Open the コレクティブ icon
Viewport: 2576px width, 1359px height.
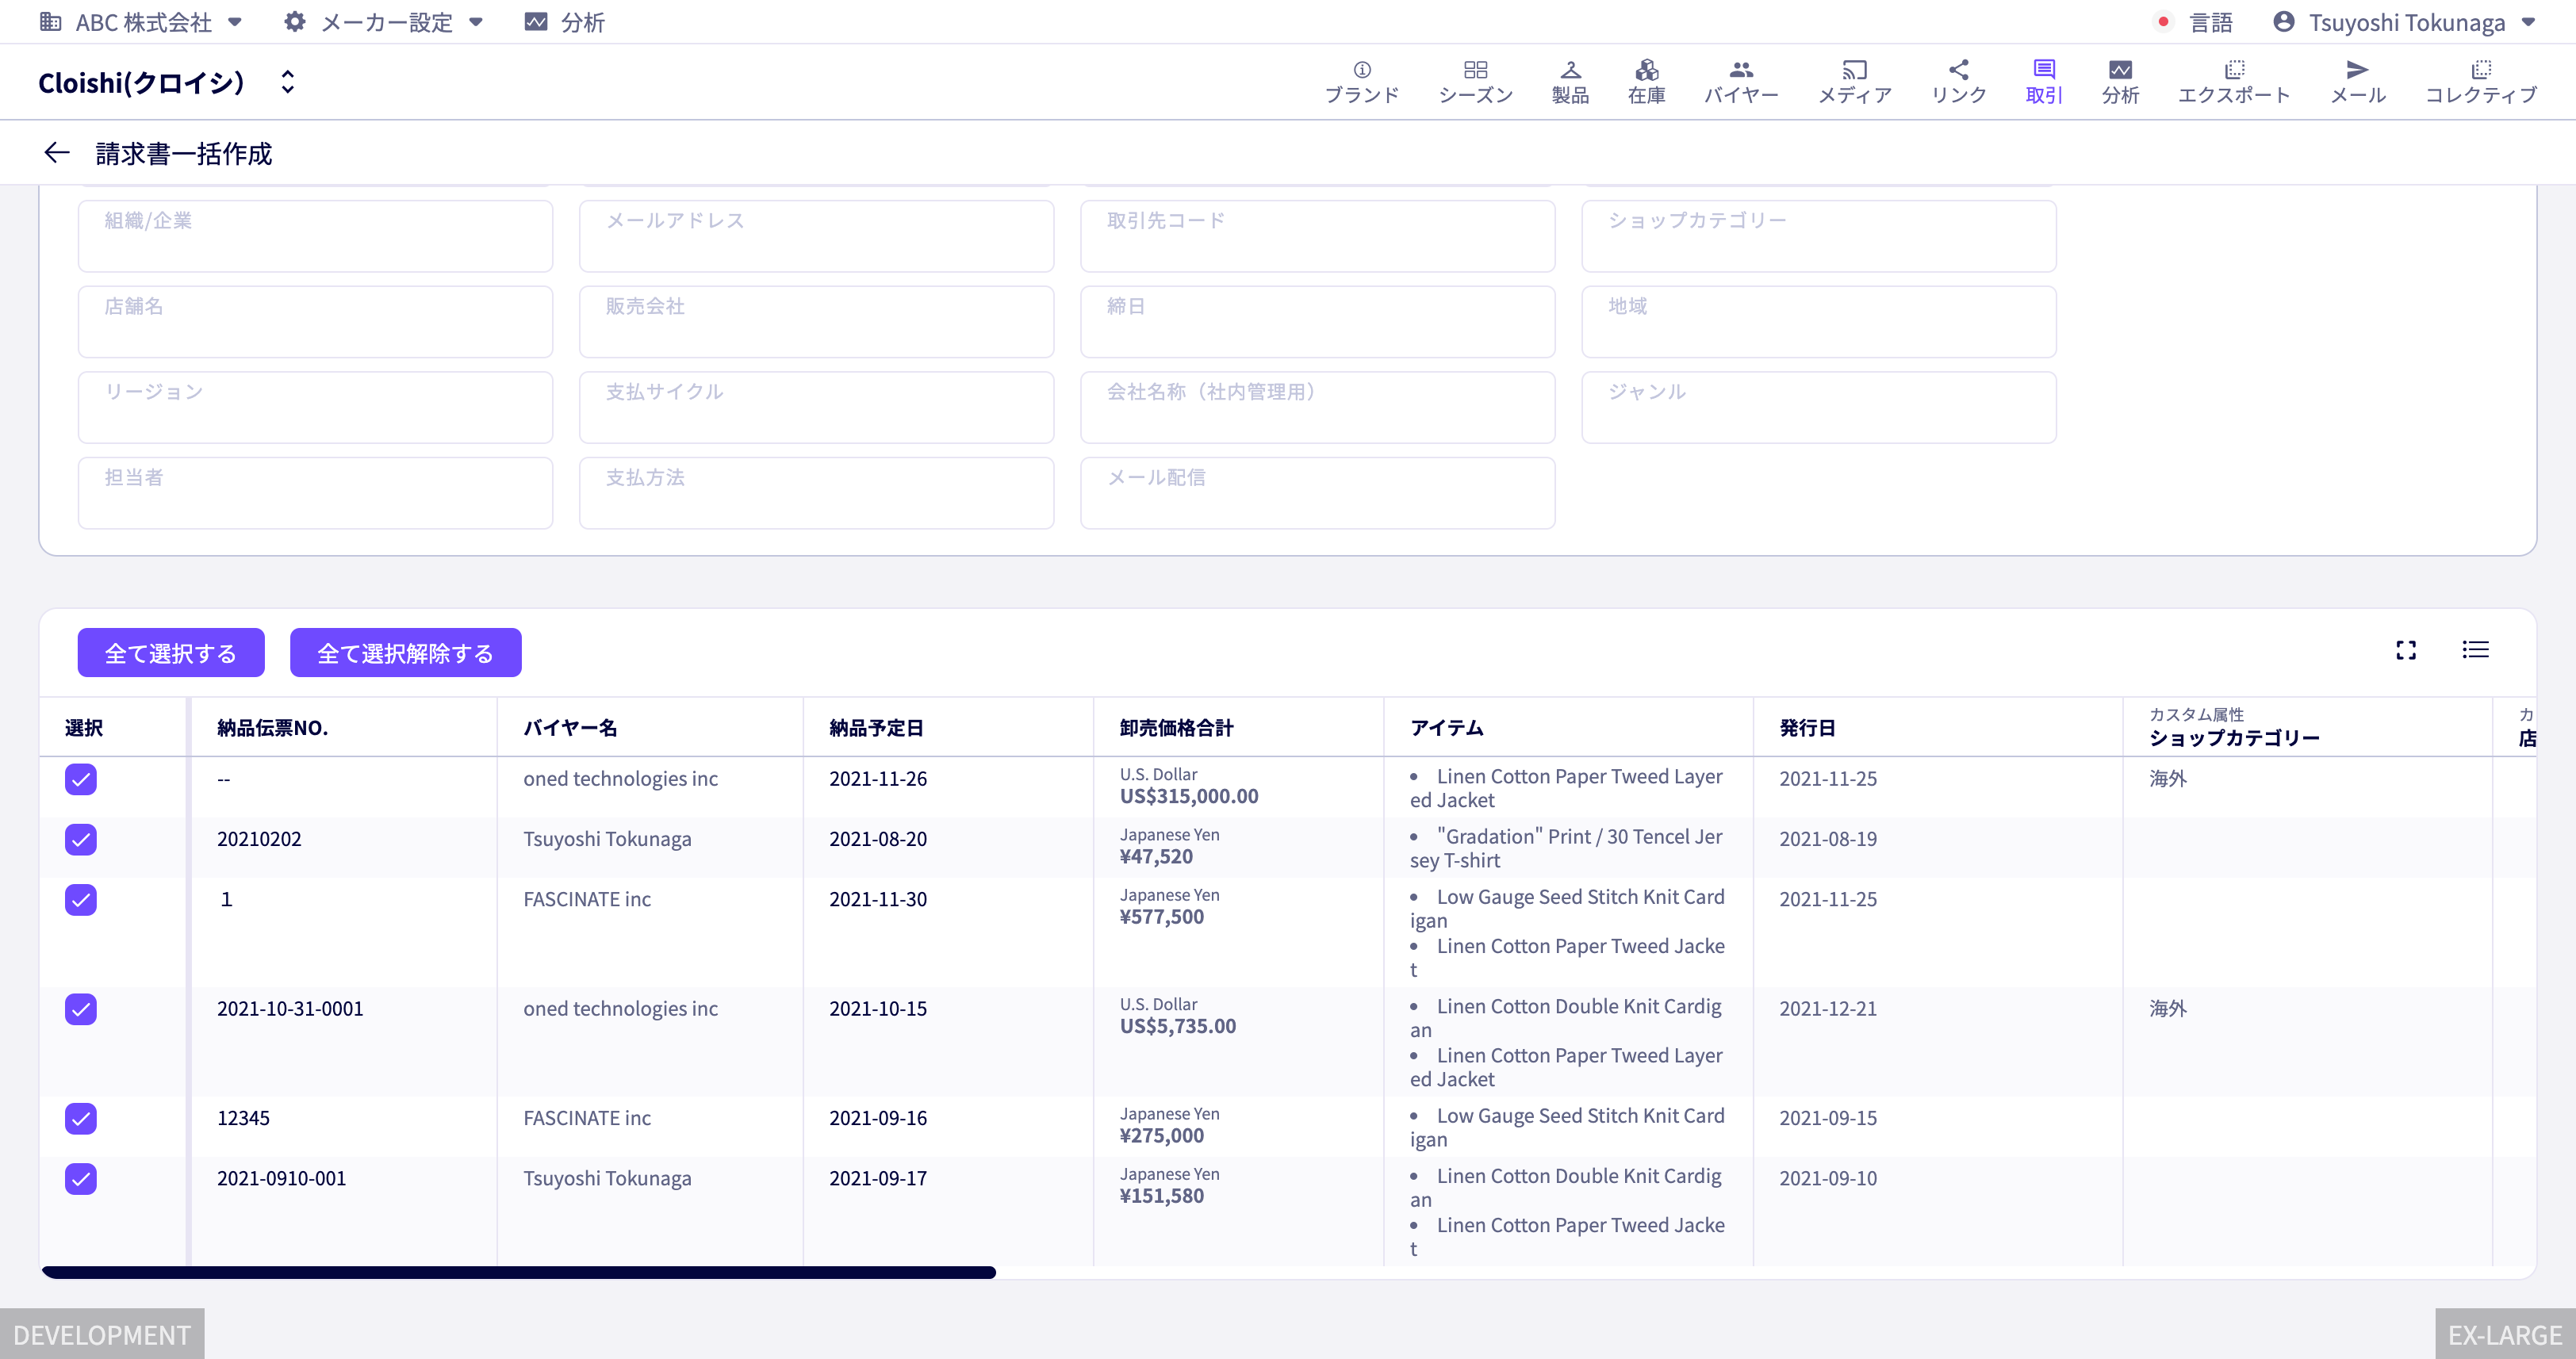(2480, 70)
